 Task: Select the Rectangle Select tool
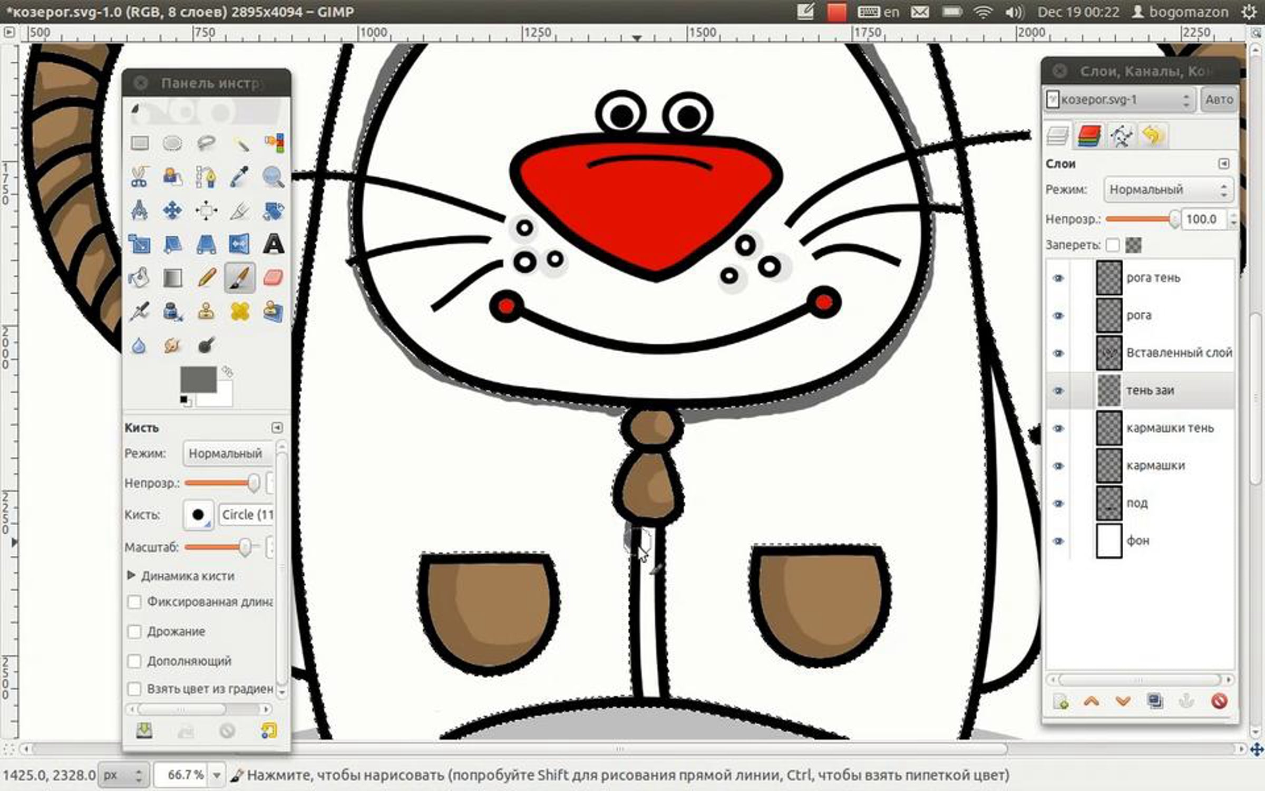point(139,143)
